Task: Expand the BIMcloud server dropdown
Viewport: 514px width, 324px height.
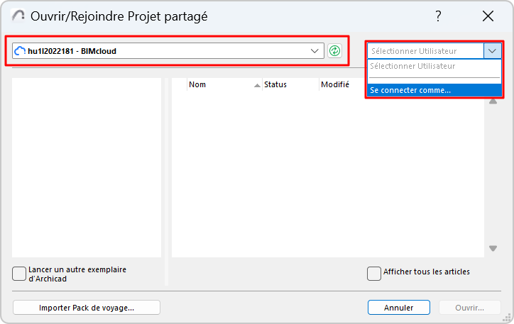Action: point(315,51)
